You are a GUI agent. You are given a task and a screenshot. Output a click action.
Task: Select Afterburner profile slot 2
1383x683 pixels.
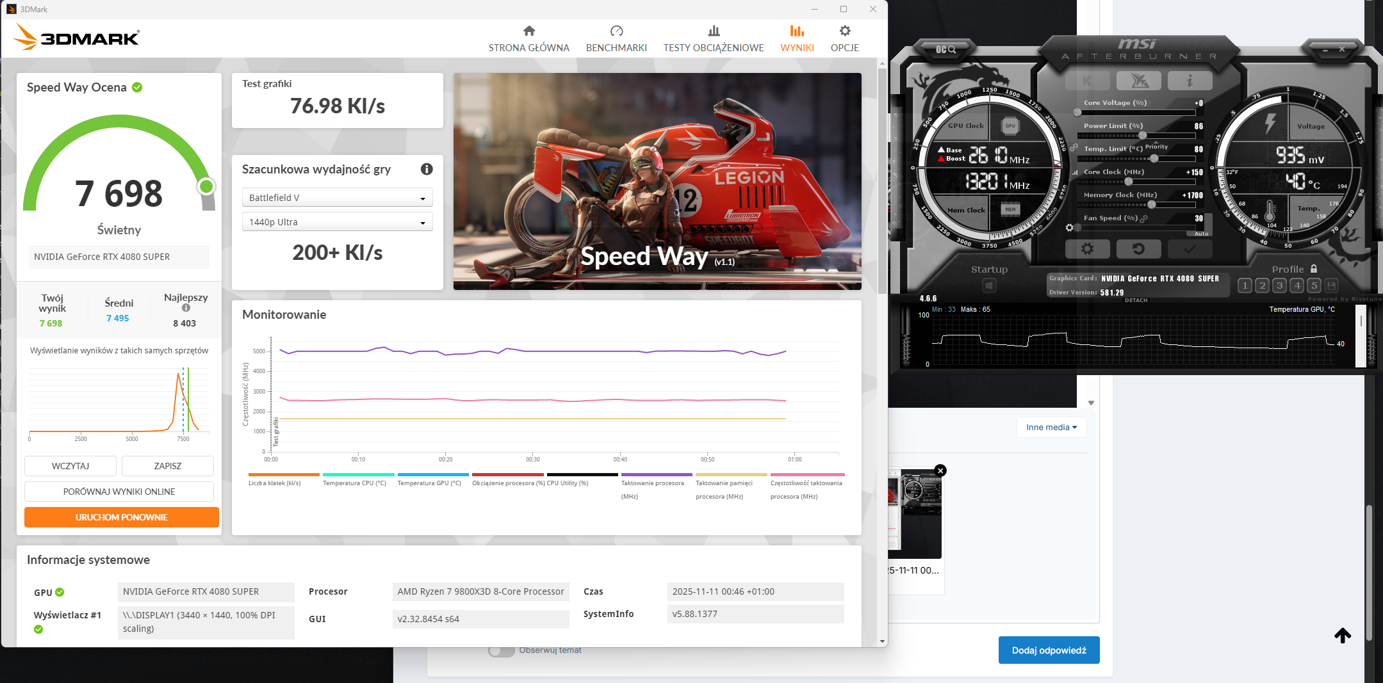coord(1262,285)
